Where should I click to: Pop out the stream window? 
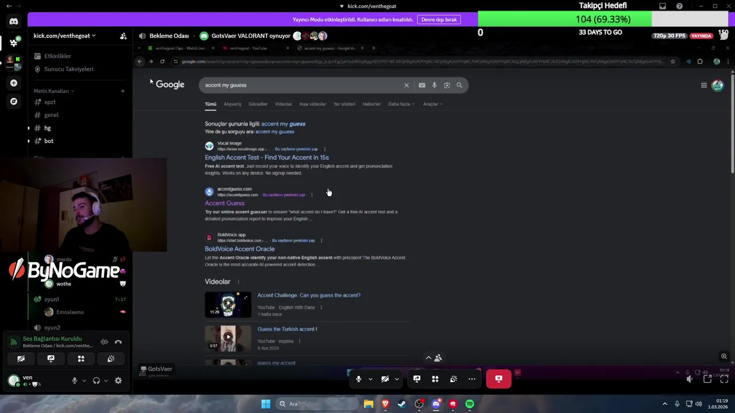[707, 379]
